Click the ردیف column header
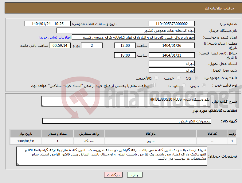Screen dimensions: 242x183 232,134
